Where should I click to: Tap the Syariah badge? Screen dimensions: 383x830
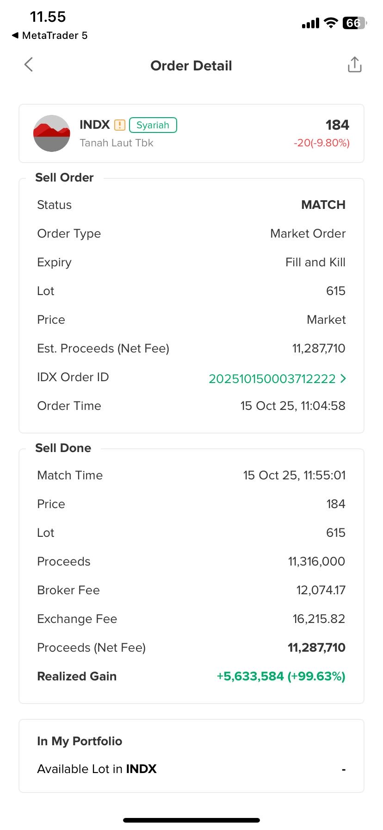pyautogui.click(x=153, y=125)
